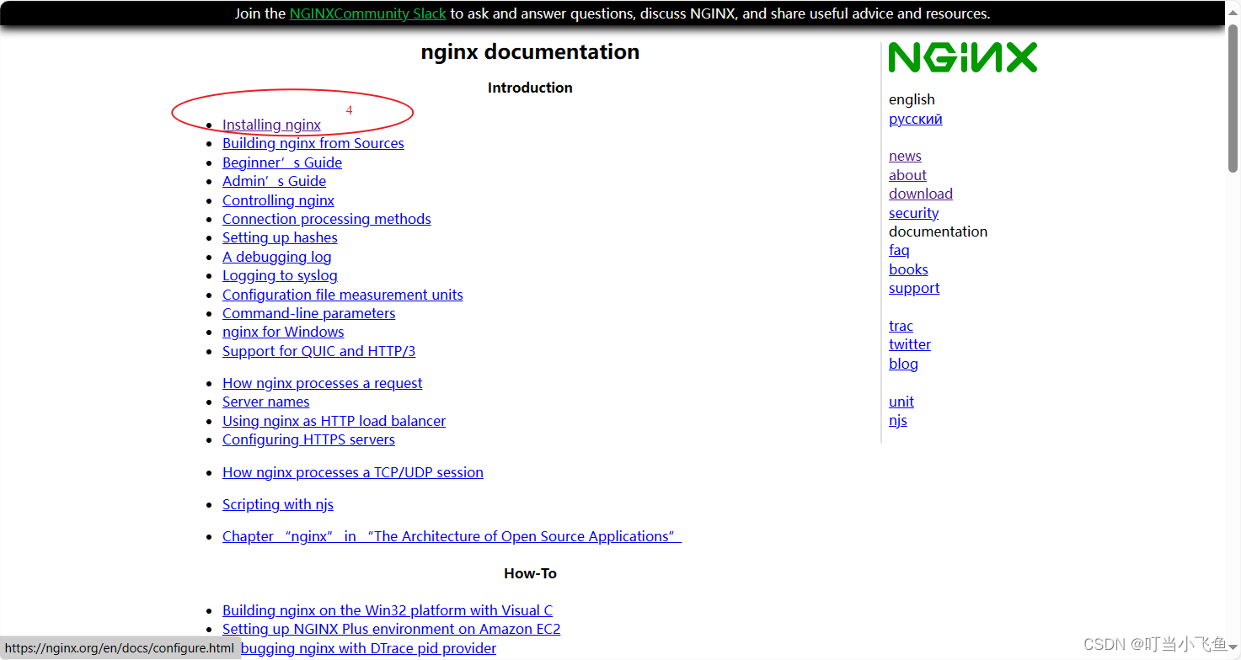Open How nginx processes a request
This screenshot has width=1241, height=660.
322,383
